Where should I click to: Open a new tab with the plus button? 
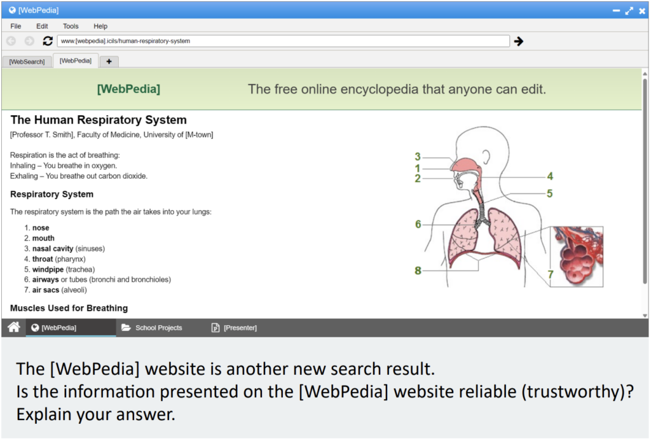point(109,62)
